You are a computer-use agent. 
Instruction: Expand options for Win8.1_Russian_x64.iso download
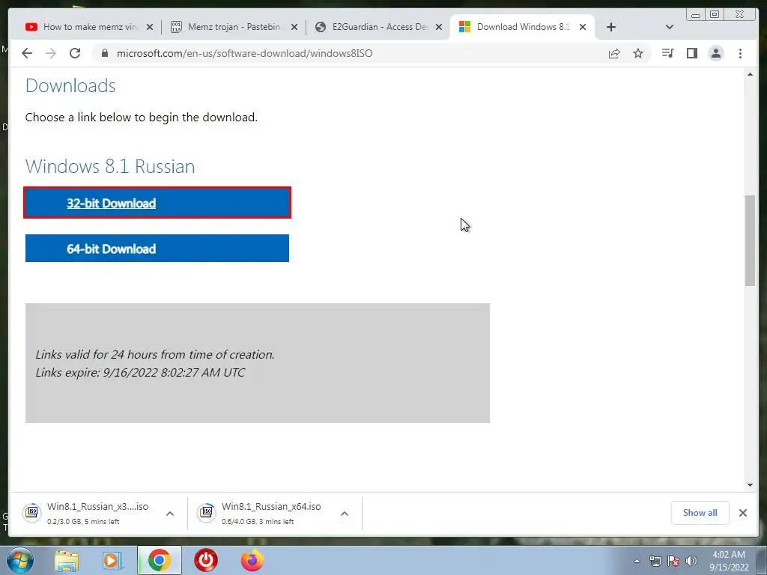tap(345, 514)
